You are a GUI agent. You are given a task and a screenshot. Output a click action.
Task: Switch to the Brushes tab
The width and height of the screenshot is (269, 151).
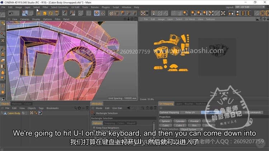click(x=189, y=104)
